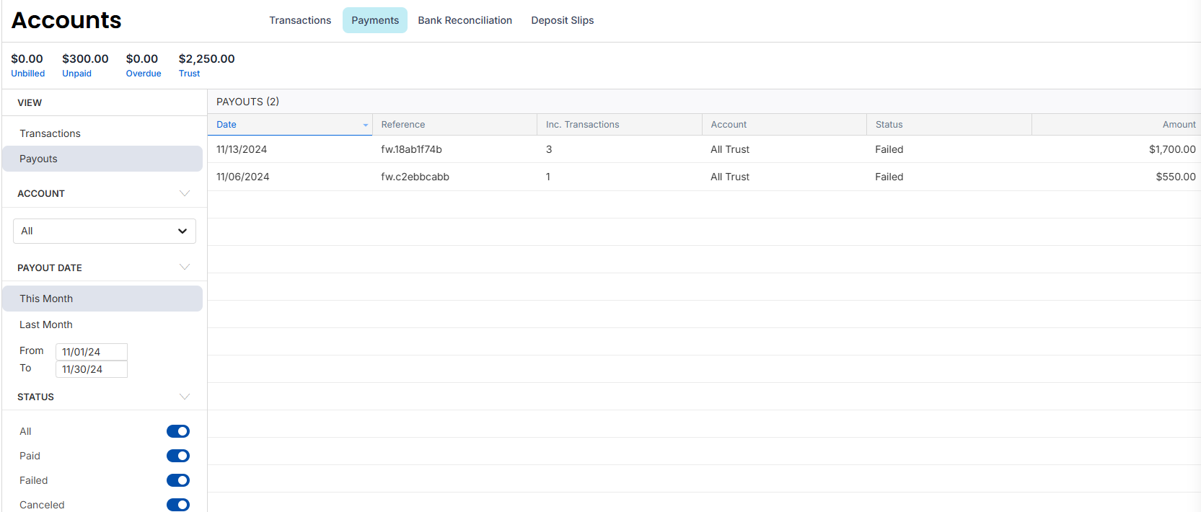The width and height of the screenshot is (1201, 512).
Task: Go to the Deposit Slips tab
Action: point(562,20)
